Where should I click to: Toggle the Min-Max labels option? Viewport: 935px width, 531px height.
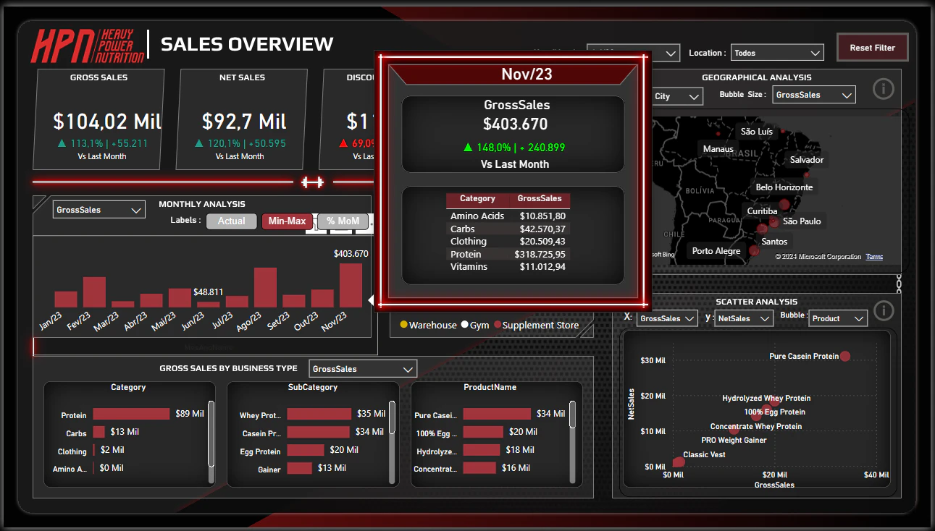coord(287,221)
